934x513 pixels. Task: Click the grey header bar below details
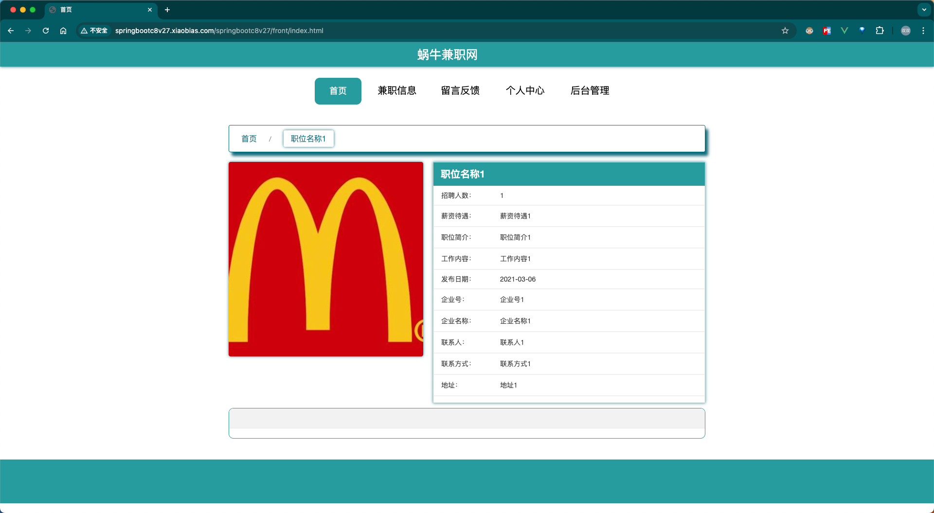pos(467,418)
